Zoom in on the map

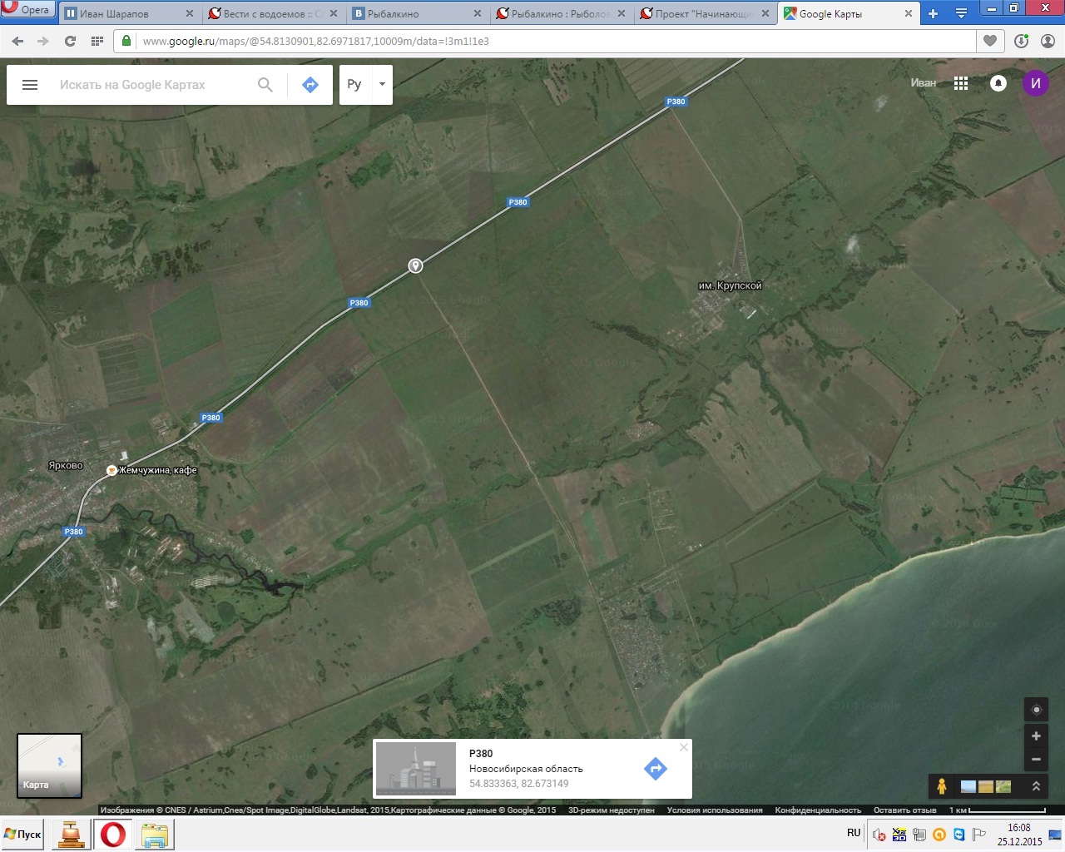point(1036,736)
